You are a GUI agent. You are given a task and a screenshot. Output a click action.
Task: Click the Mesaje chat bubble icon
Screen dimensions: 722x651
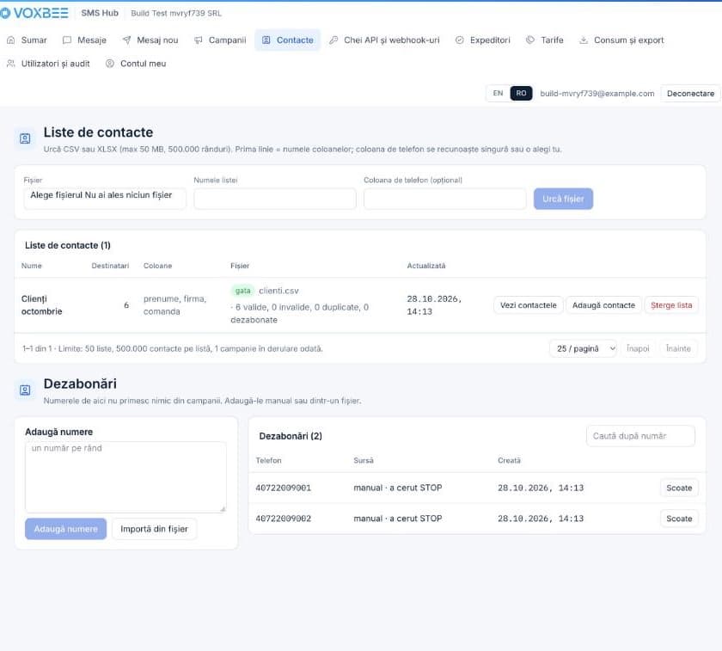tap(67, 40)
